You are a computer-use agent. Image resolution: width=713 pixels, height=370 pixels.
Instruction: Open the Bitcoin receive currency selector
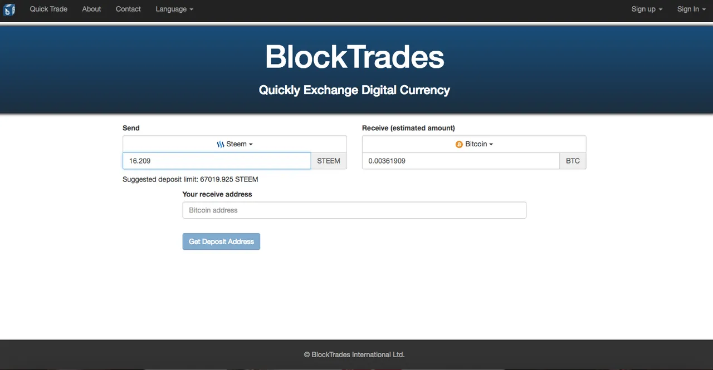click(x=474, y=144)
